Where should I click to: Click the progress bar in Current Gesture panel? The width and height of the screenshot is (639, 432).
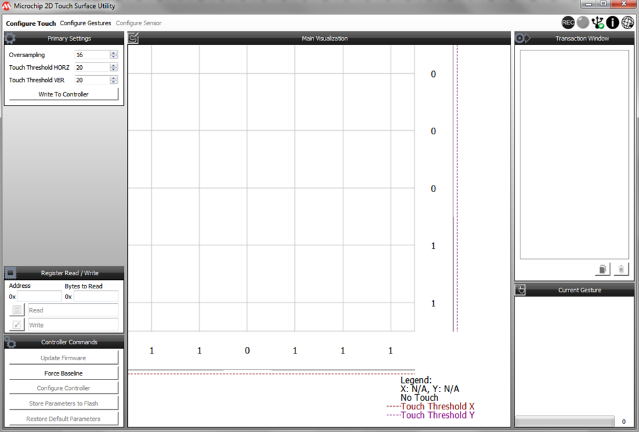pos(564,421)
